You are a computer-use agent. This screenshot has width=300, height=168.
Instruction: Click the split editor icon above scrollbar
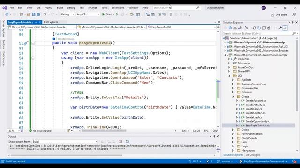tap(218, 27)
